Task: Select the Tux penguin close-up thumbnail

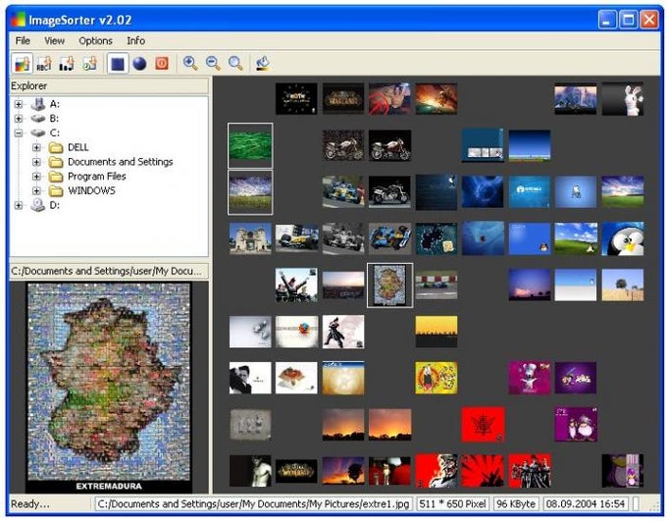Action: 623,238
